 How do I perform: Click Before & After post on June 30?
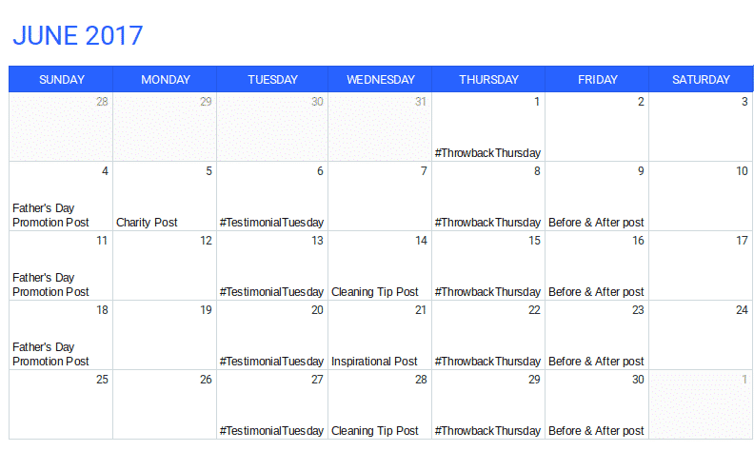point(596,431)
